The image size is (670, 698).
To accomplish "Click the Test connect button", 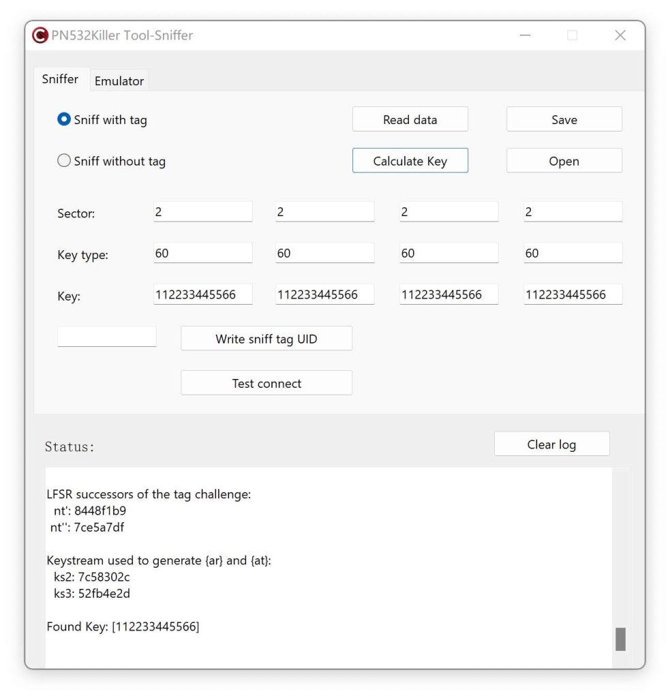I will (x=267, y=383).
